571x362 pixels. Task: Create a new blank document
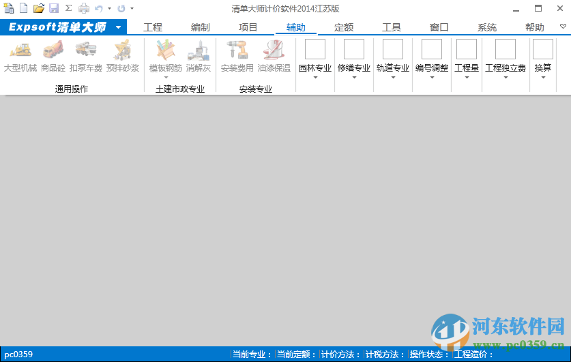(24, 8)
